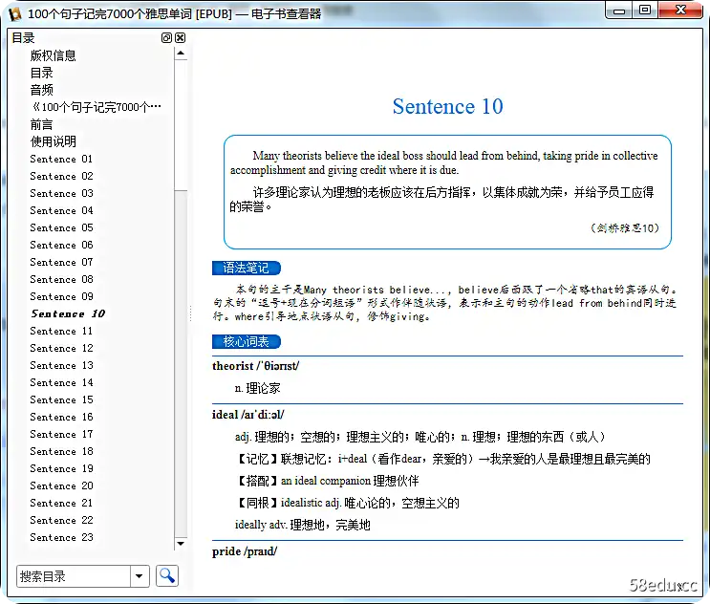Go to Sentence 22
The width and height of the screenshot is (710, 604).
[61, 520]
